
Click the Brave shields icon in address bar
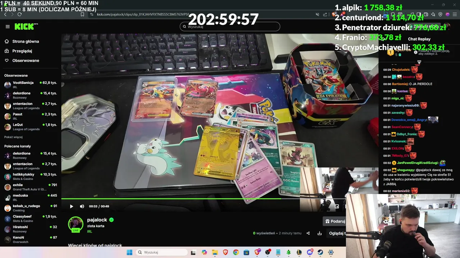(333, 14)
